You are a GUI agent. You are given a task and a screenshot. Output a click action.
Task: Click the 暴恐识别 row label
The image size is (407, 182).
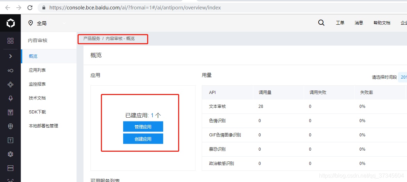tap(217, 149)
